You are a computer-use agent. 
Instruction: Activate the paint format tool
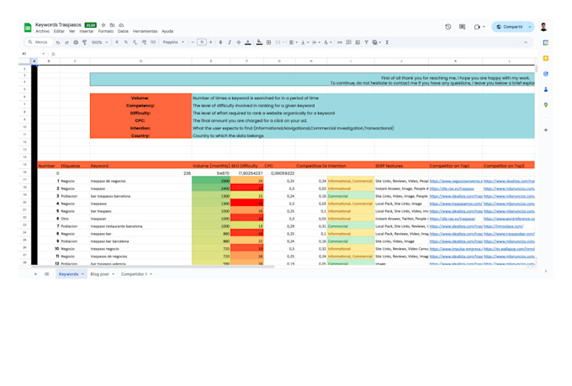click(x=84, y=42)
